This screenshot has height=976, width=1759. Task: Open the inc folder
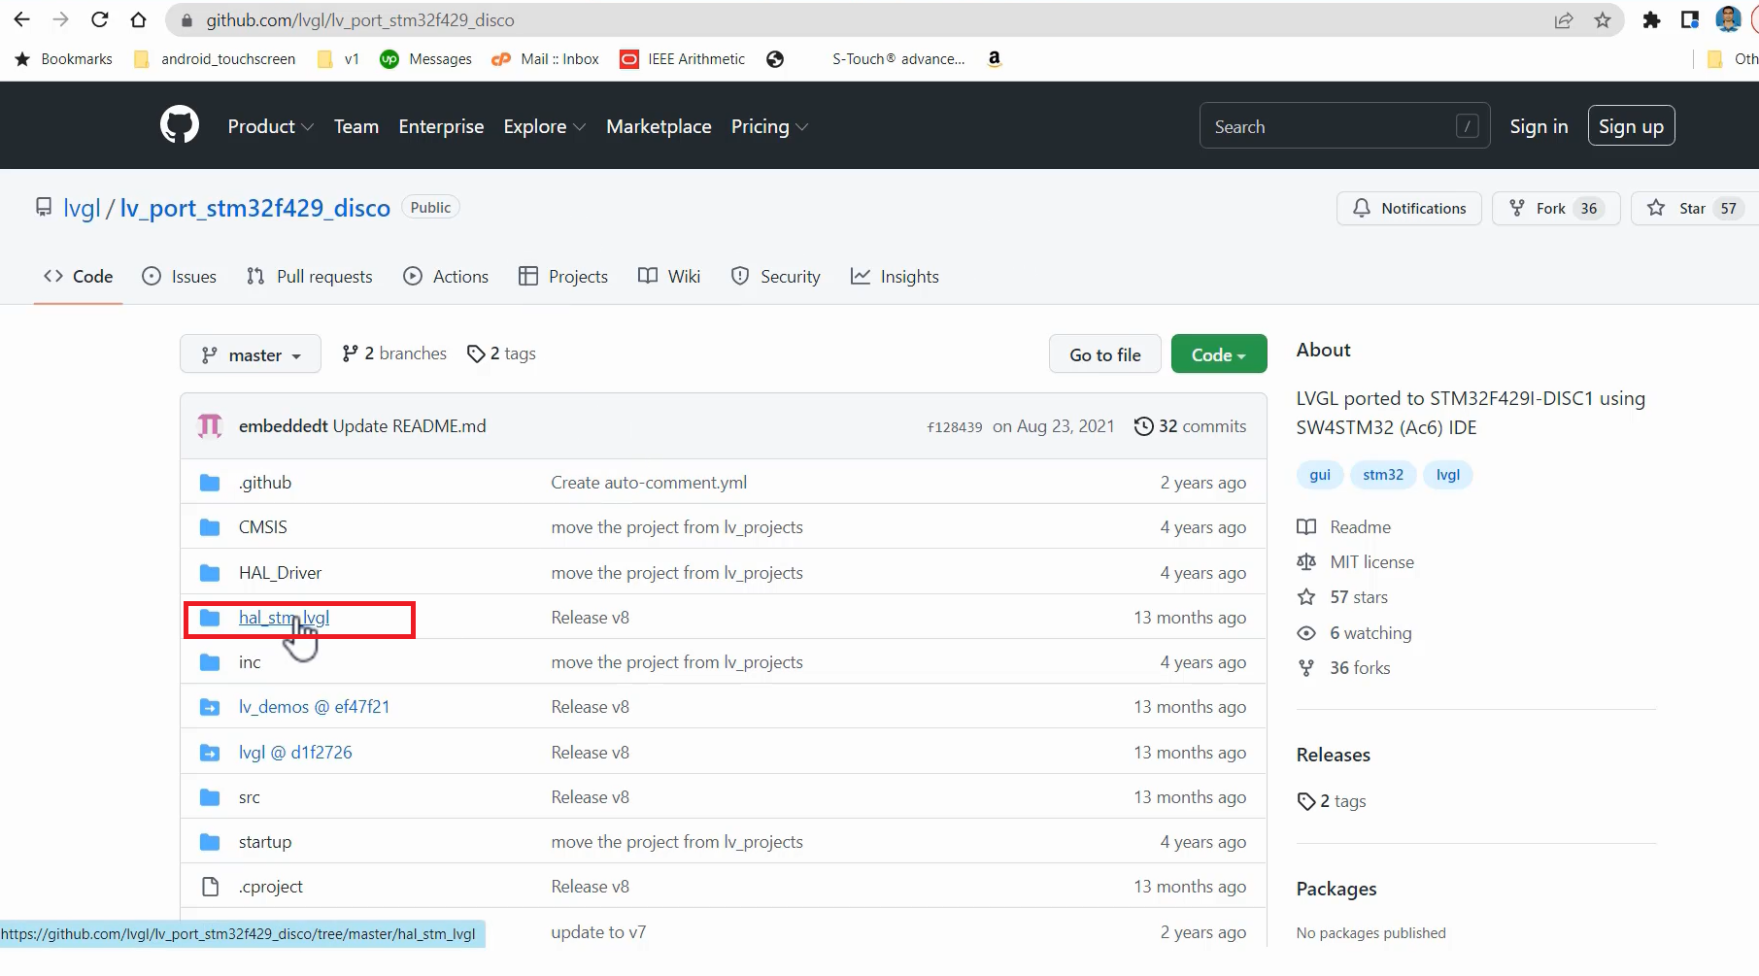point(250,662)
